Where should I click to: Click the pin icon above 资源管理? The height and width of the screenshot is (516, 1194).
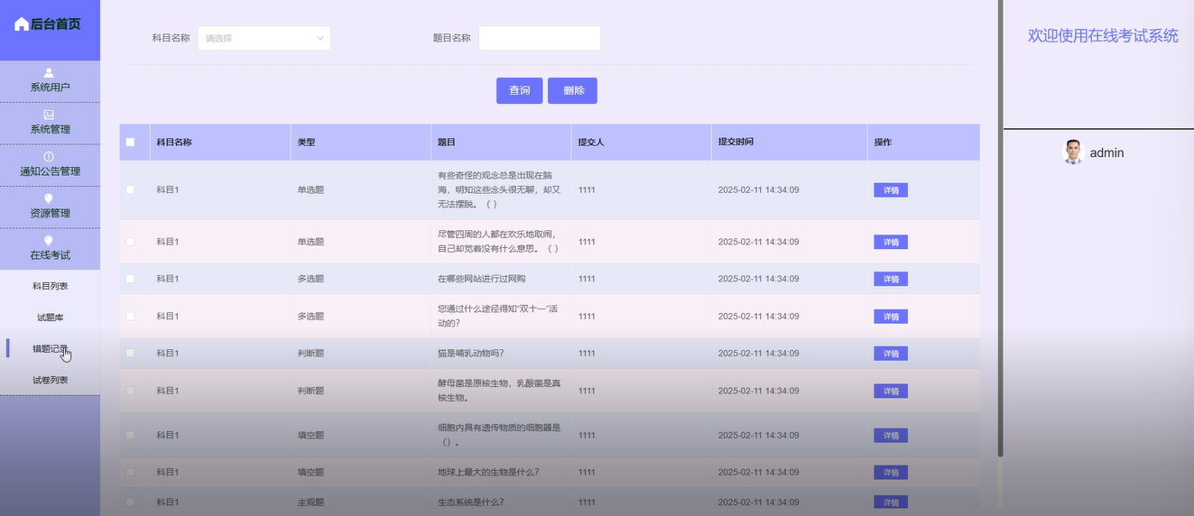coord(49,198)
